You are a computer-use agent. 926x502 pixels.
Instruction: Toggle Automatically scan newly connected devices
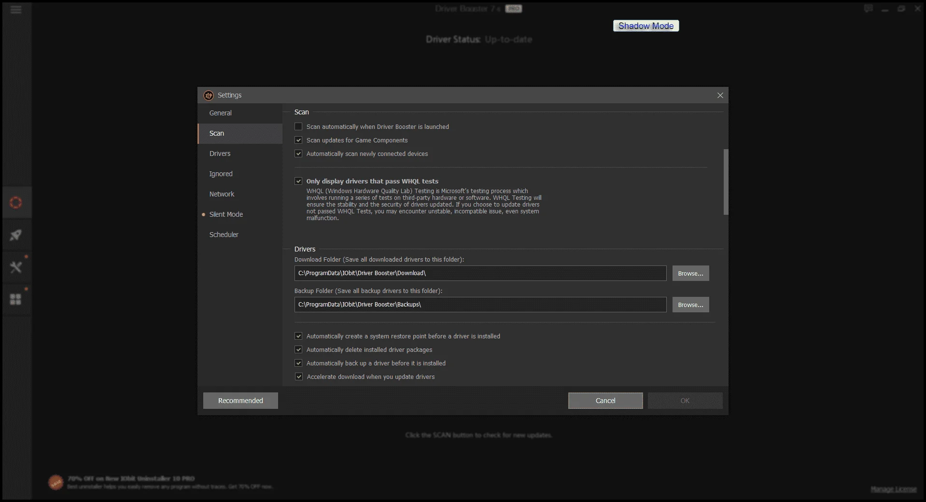(x=298, y=153)
